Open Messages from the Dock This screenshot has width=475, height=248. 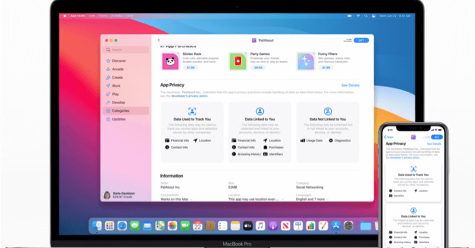click(x=135, y=225)
